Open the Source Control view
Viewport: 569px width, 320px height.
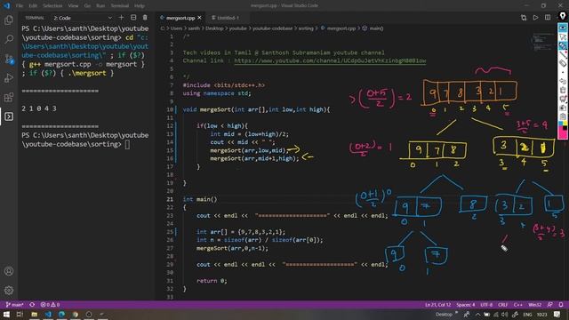[9, 59]
